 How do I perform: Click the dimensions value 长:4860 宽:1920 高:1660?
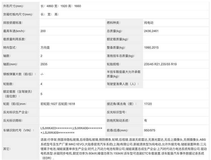61,6
